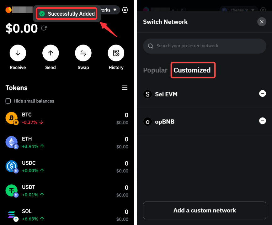Screen dimensions: 272x225
Task: Remove the Sei EVM network
Action: (x=262, y=93)
